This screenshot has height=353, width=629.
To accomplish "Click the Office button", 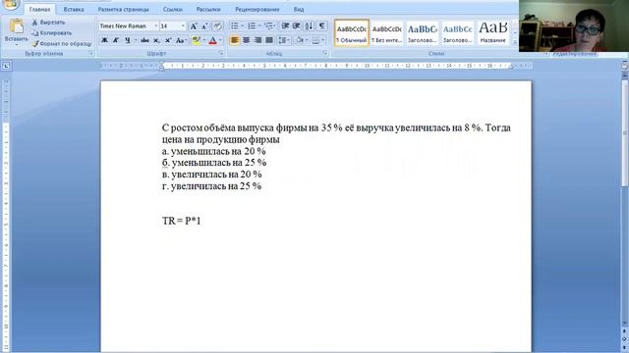I will 12,4.
